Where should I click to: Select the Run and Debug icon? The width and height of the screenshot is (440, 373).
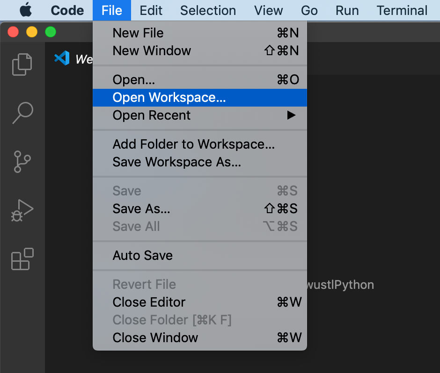click(22, 210)
